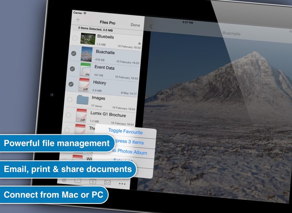
Task: Click the History pdf file icon
Action: 84,85
